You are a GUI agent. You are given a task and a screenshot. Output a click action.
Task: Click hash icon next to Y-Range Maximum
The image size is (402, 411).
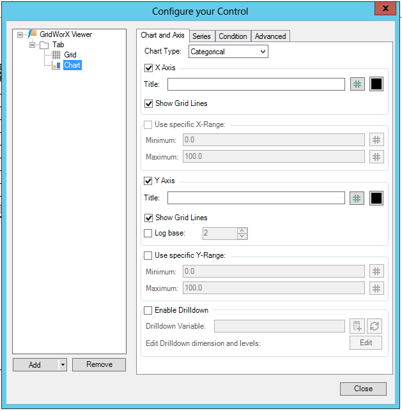pyautogui.click(x=376, y=288)
